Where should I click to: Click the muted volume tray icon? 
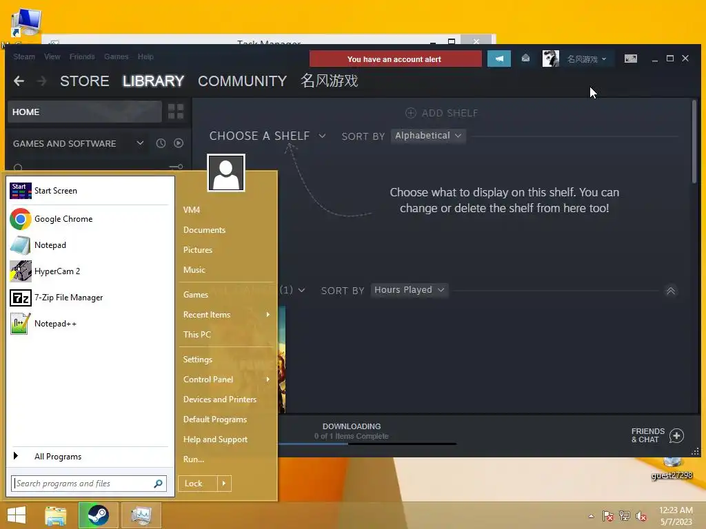(x=641, y=516)
